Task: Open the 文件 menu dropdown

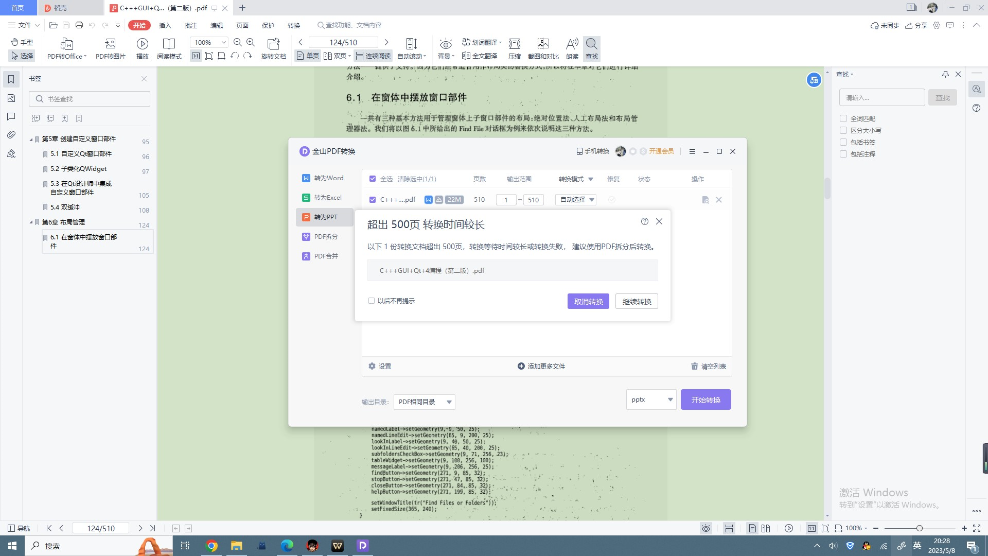Action: [24, 25]
